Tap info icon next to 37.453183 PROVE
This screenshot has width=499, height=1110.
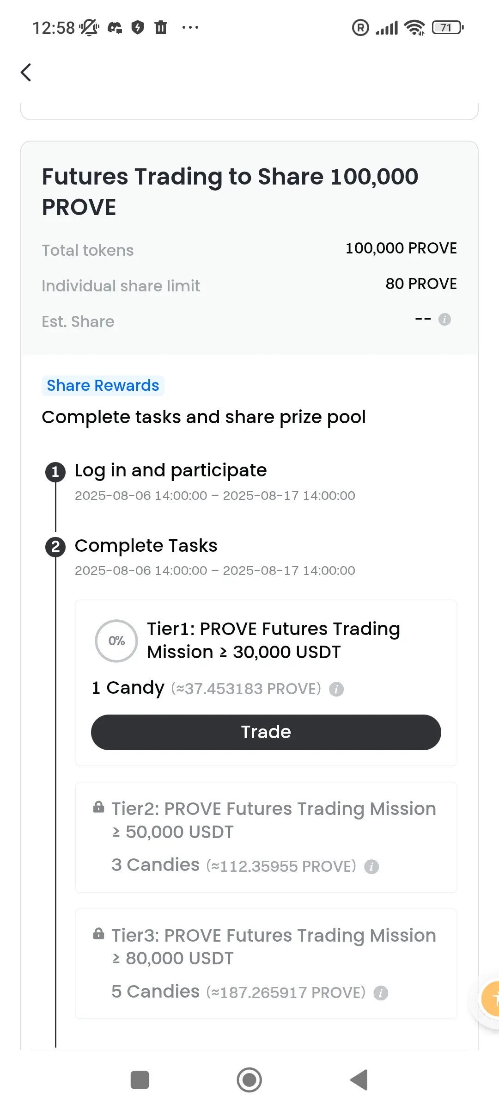(x=336, y=689)
